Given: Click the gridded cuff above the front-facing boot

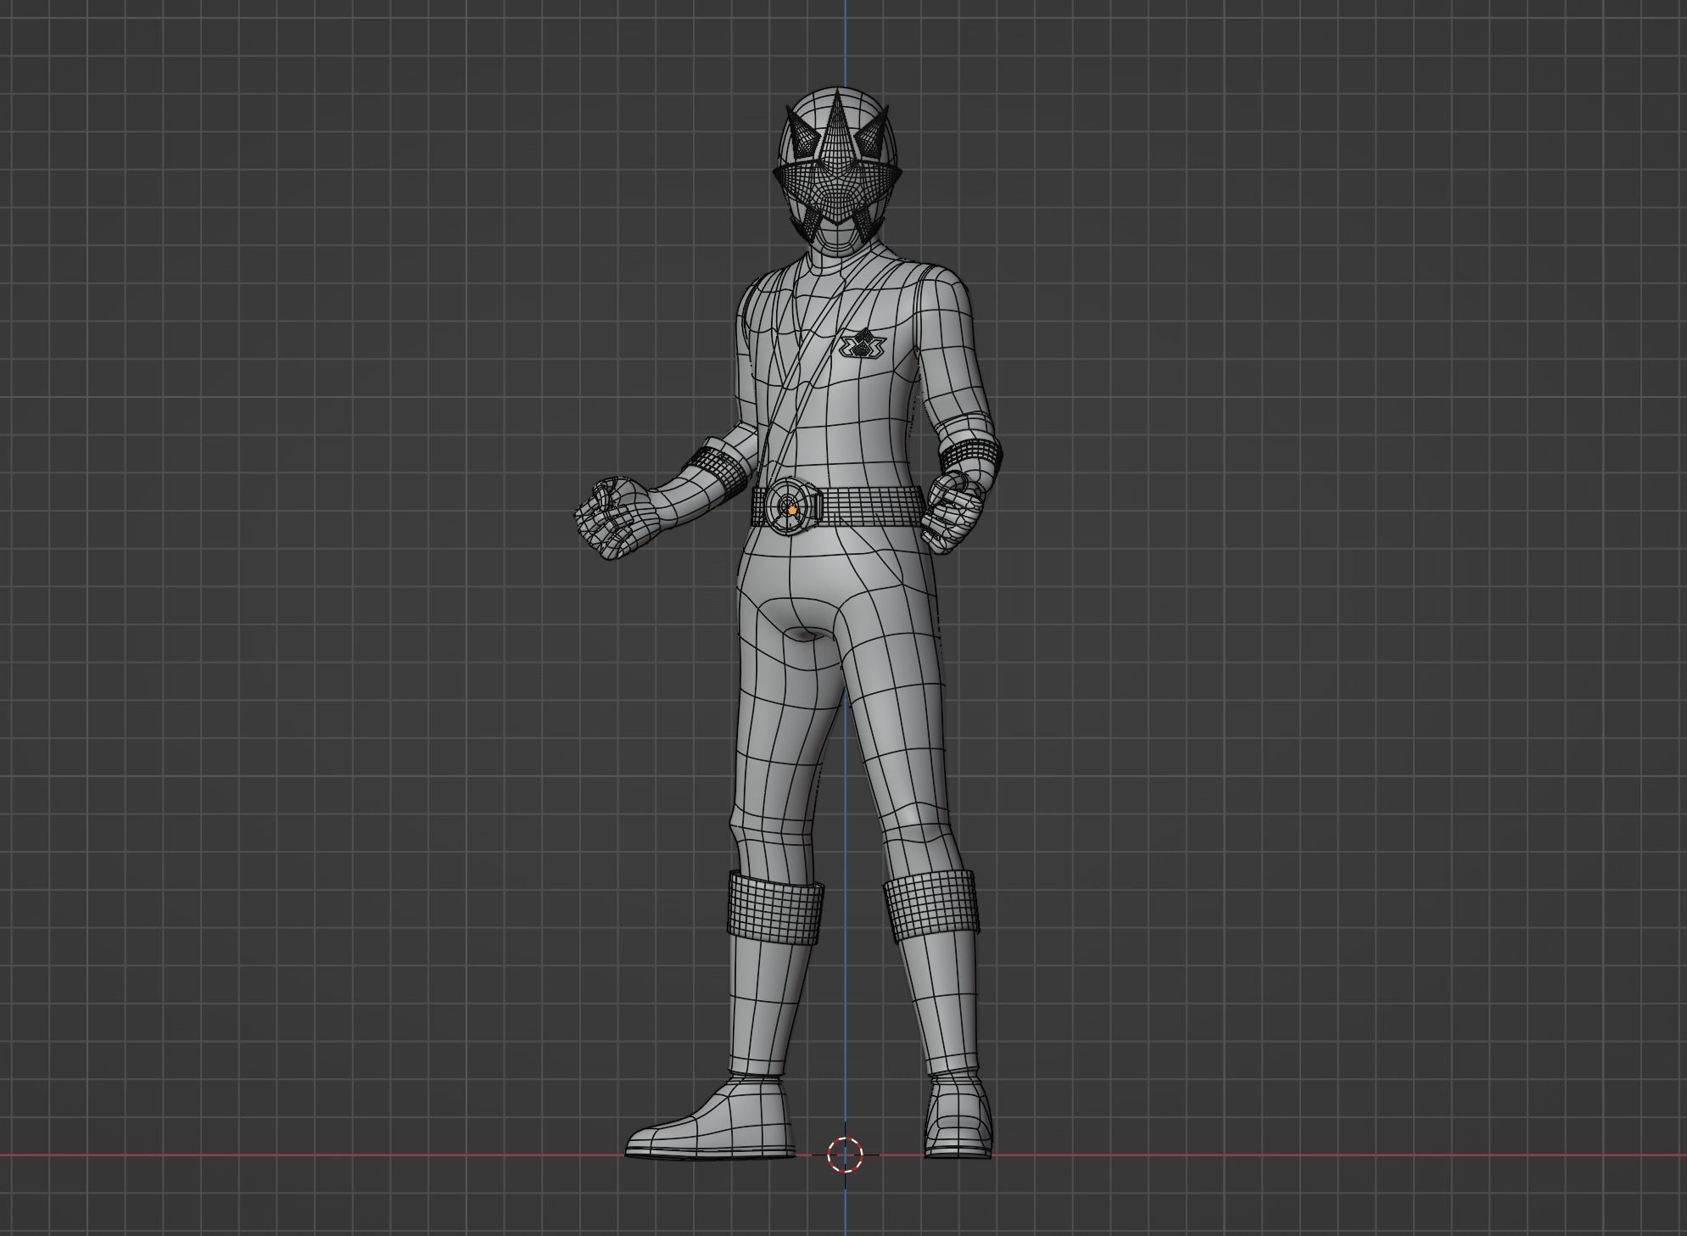Looking at the screenshot, I should tap(930, 906).
